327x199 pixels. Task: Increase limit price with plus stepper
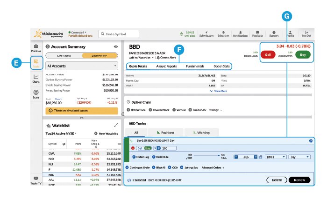coord(256,157)
